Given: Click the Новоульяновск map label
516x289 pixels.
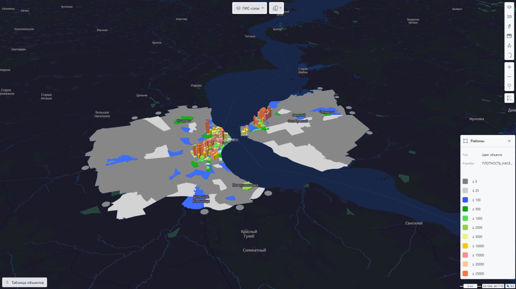Looking at the screenshot, I should [245, 185].
